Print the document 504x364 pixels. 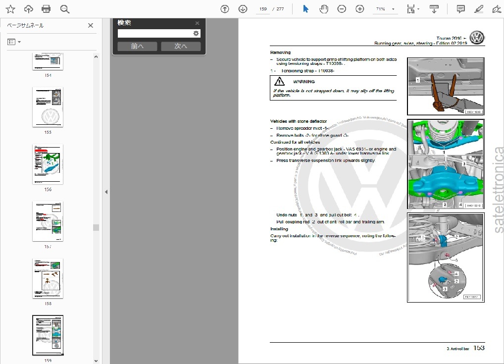(x=46, y=9)
